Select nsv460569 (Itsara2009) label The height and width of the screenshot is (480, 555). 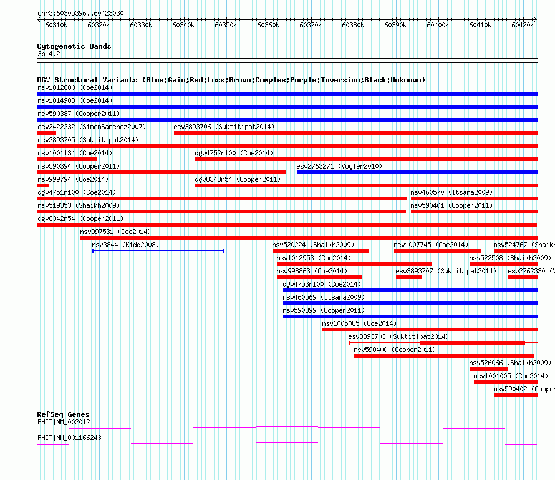click(x=324, y=297)
